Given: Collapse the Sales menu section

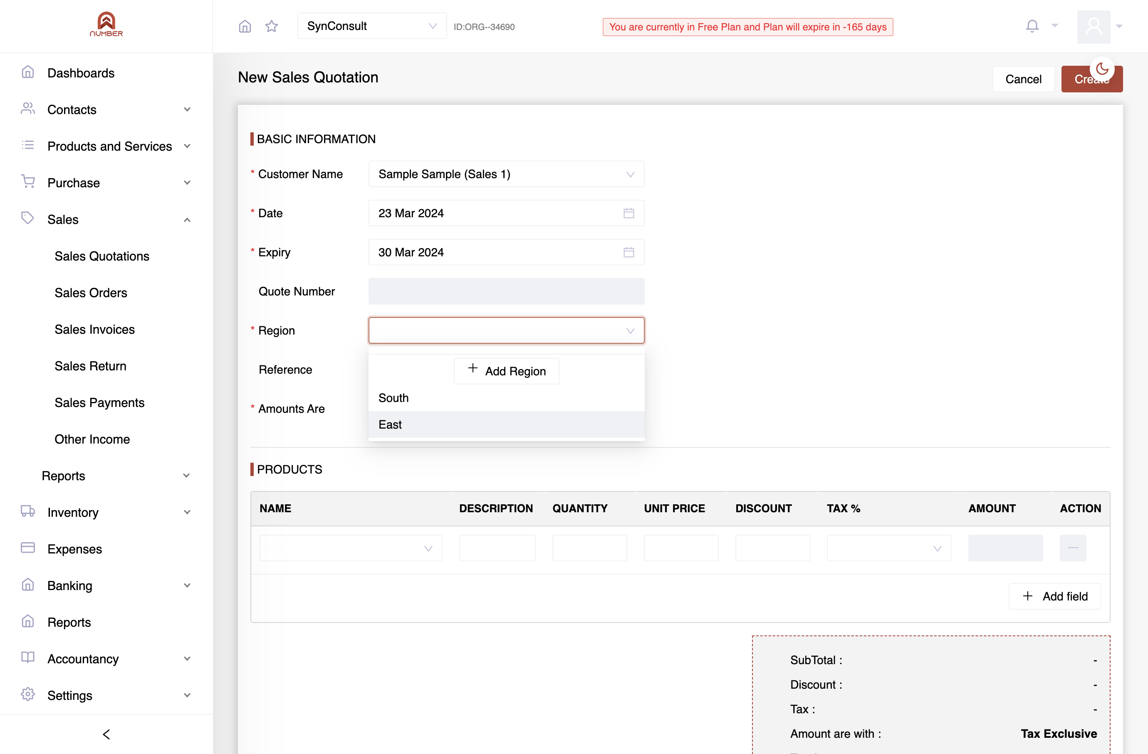Looking at the screenshot, I should tap(106, 219).
